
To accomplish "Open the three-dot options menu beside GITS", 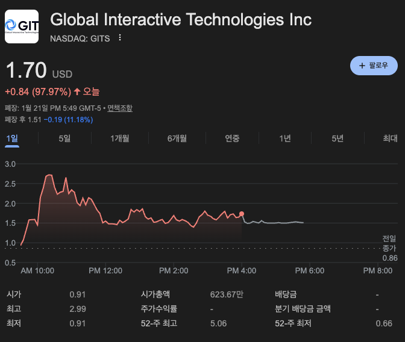I will click(120, 38).
